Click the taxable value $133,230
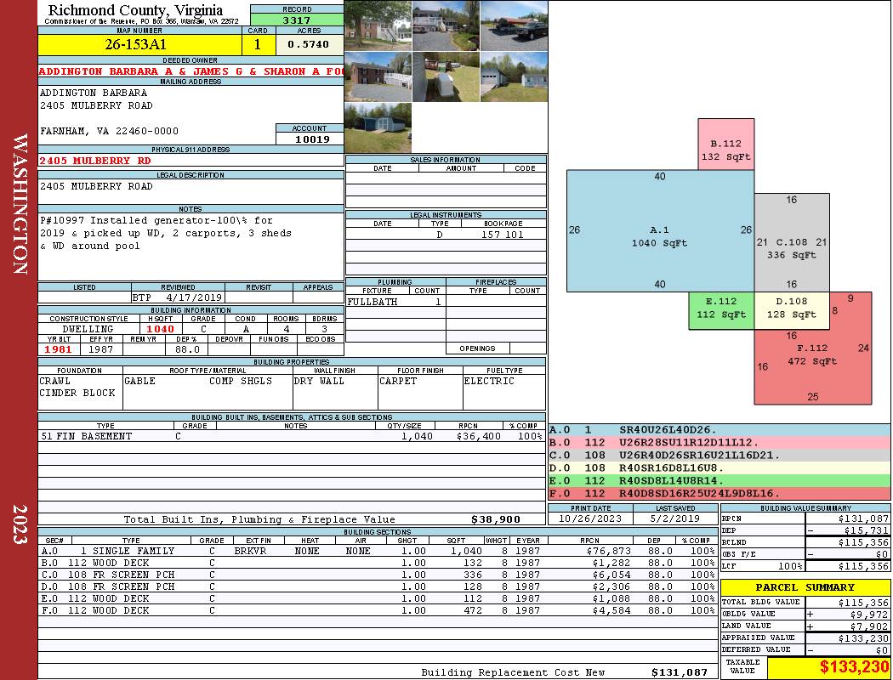The height and width of the screenshot is (680, 893). point(854,667)
